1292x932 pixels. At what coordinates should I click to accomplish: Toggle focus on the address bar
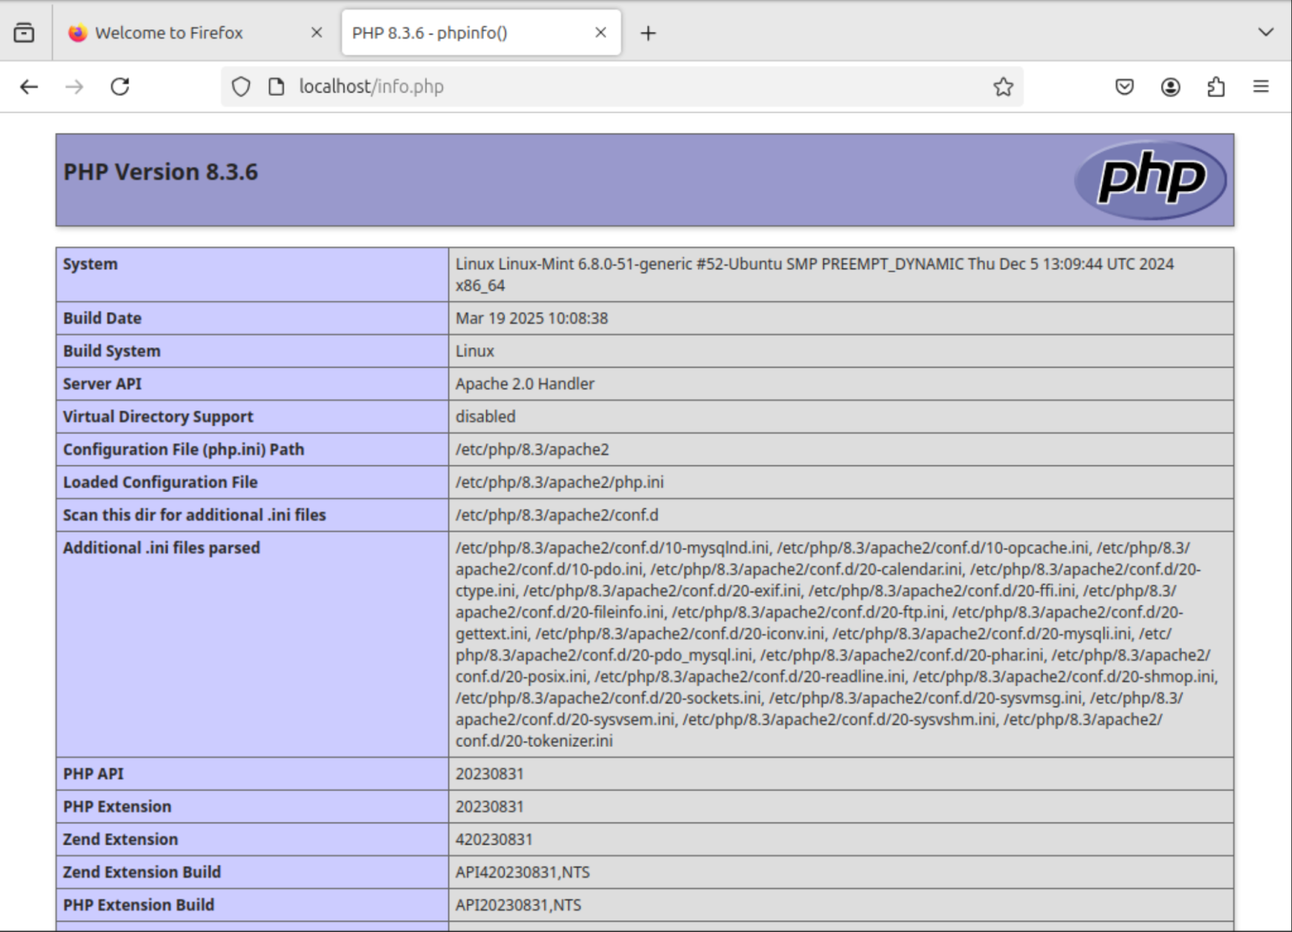tap(589, 86)
